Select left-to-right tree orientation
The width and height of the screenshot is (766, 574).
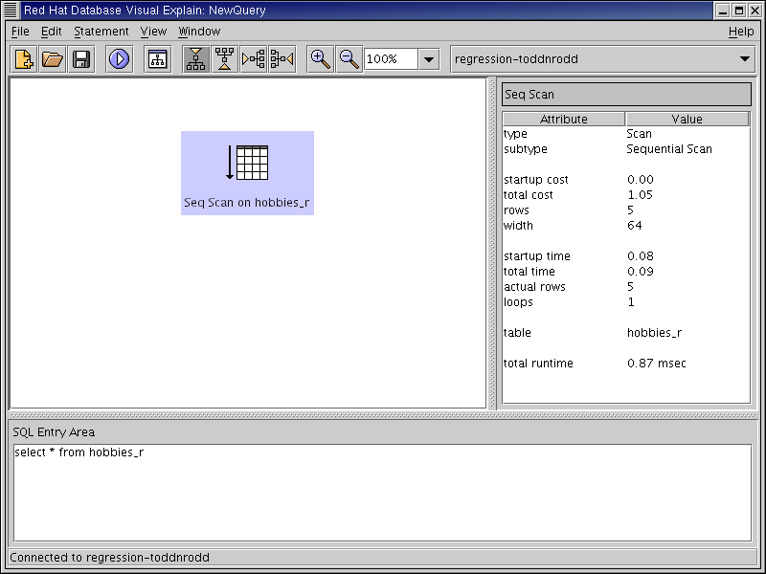pyautogui.click(x=254, y=59)
